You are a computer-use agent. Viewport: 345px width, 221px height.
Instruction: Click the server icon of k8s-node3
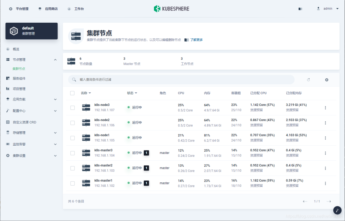[86, 107]
